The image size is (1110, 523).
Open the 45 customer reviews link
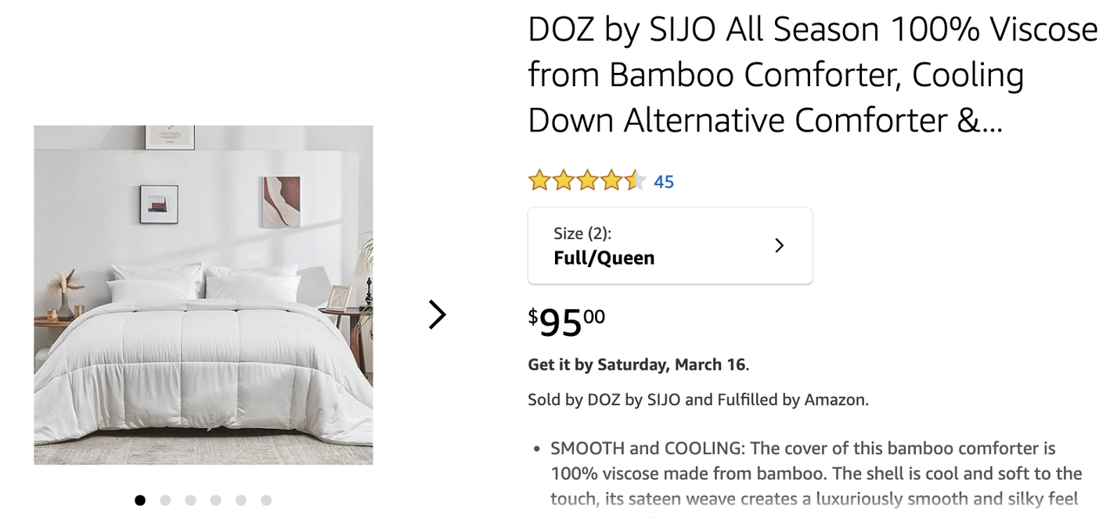click(x=664, y=182)
